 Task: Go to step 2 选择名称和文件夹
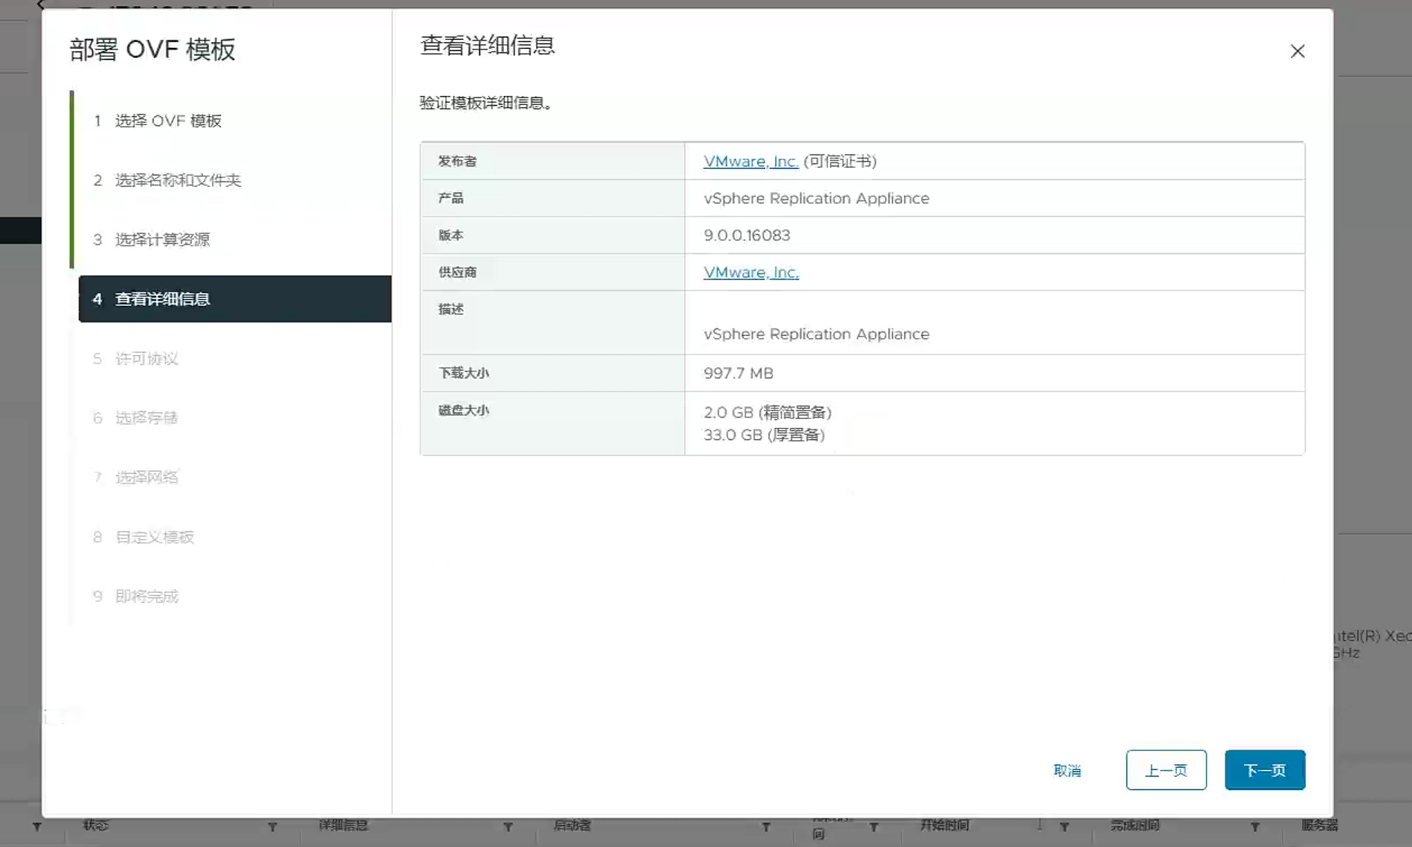178,180
